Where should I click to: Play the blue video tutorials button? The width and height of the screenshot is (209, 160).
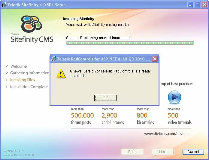(x=174, y=97)
